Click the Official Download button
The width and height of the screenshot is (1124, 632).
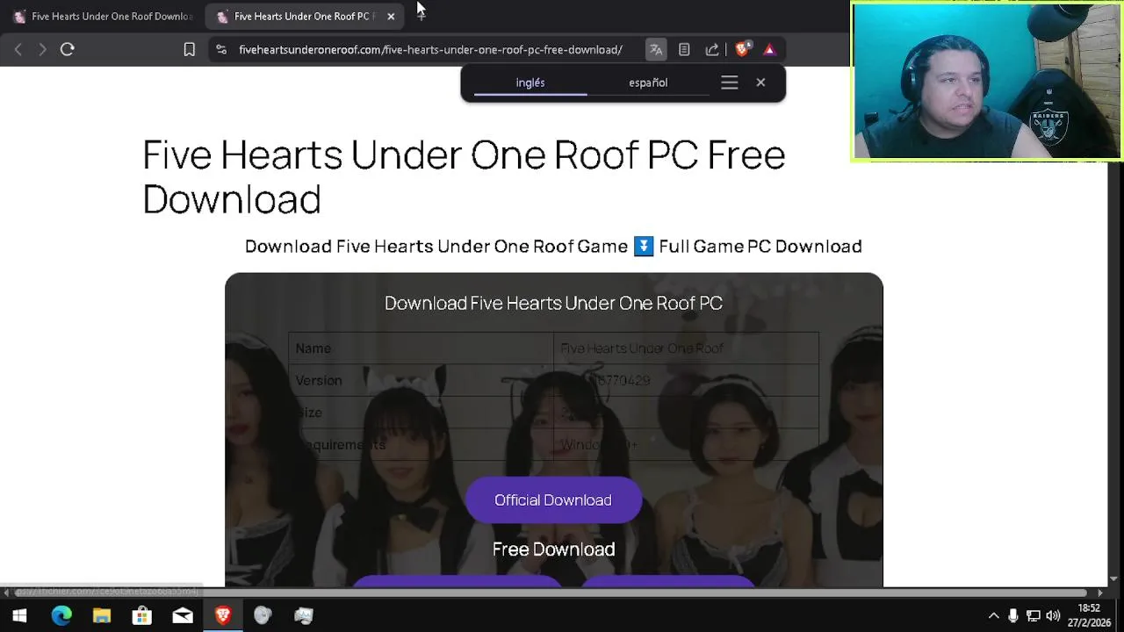click(553, 499)
